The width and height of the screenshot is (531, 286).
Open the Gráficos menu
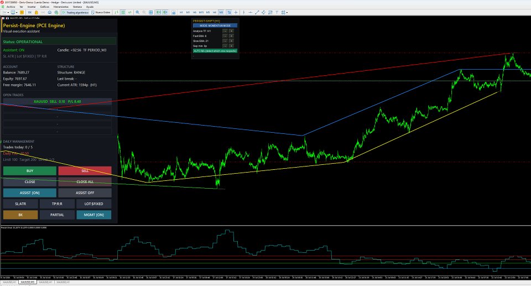click(x=45, y=7)
